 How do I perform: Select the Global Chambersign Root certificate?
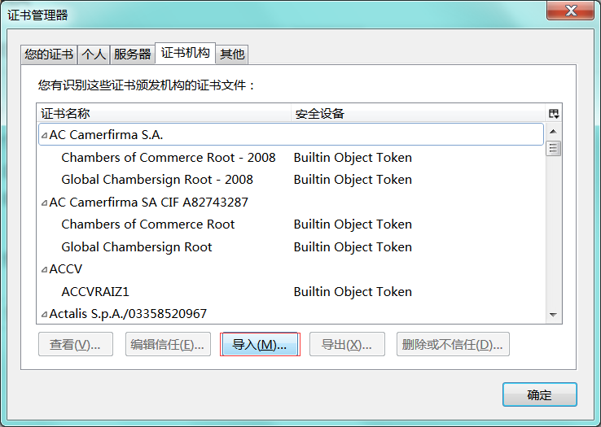(137, 247)
